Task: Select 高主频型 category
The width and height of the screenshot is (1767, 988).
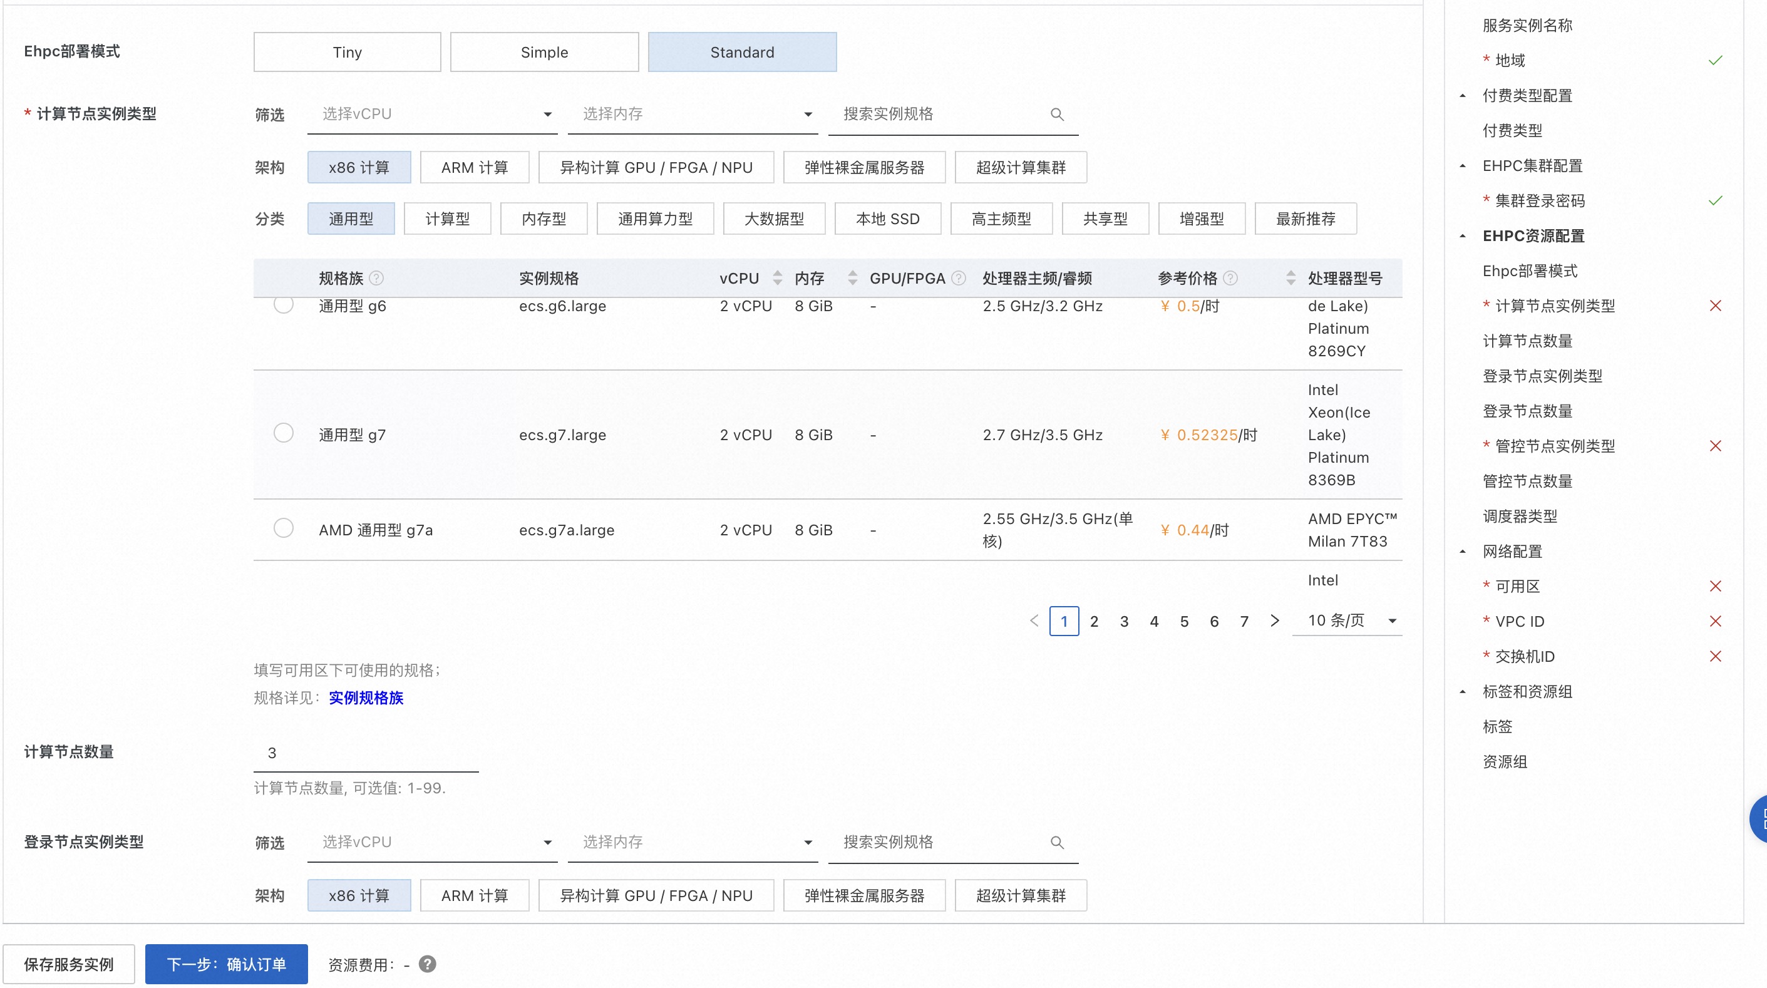Action: coord(1001,219)
